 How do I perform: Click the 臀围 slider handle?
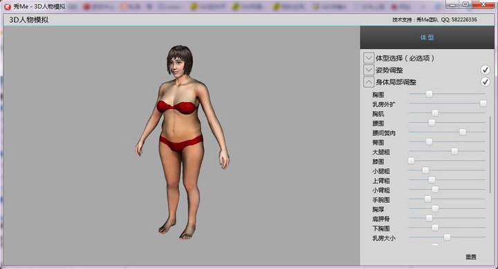(429, 141)
